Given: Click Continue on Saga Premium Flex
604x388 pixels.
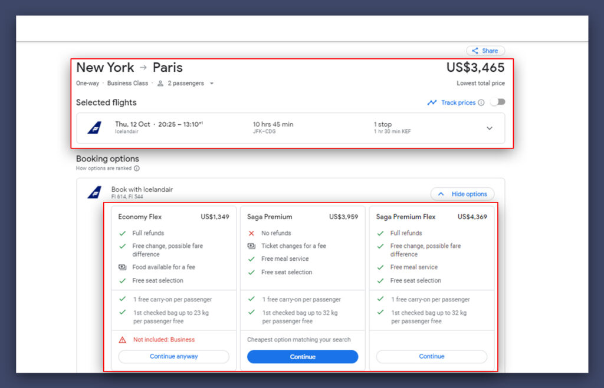Looking at the screenshot, I should 431,356.
